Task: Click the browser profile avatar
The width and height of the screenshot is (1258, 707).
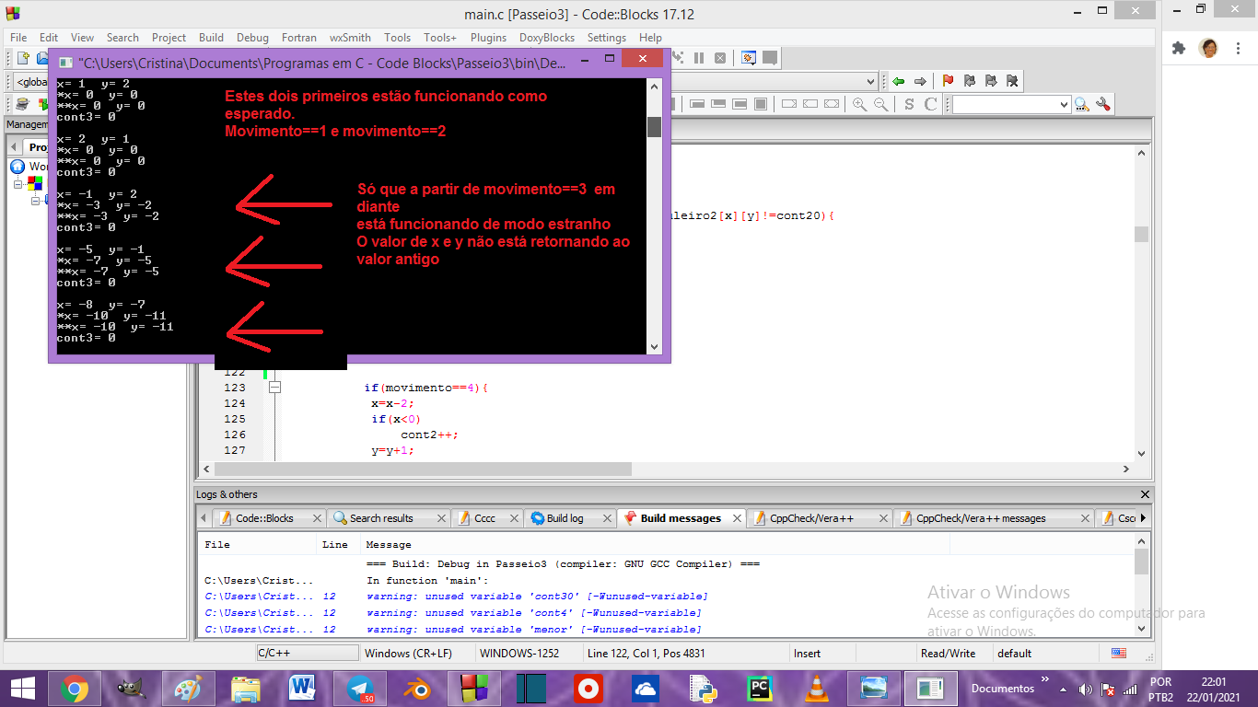Action: click(1209, 48)
